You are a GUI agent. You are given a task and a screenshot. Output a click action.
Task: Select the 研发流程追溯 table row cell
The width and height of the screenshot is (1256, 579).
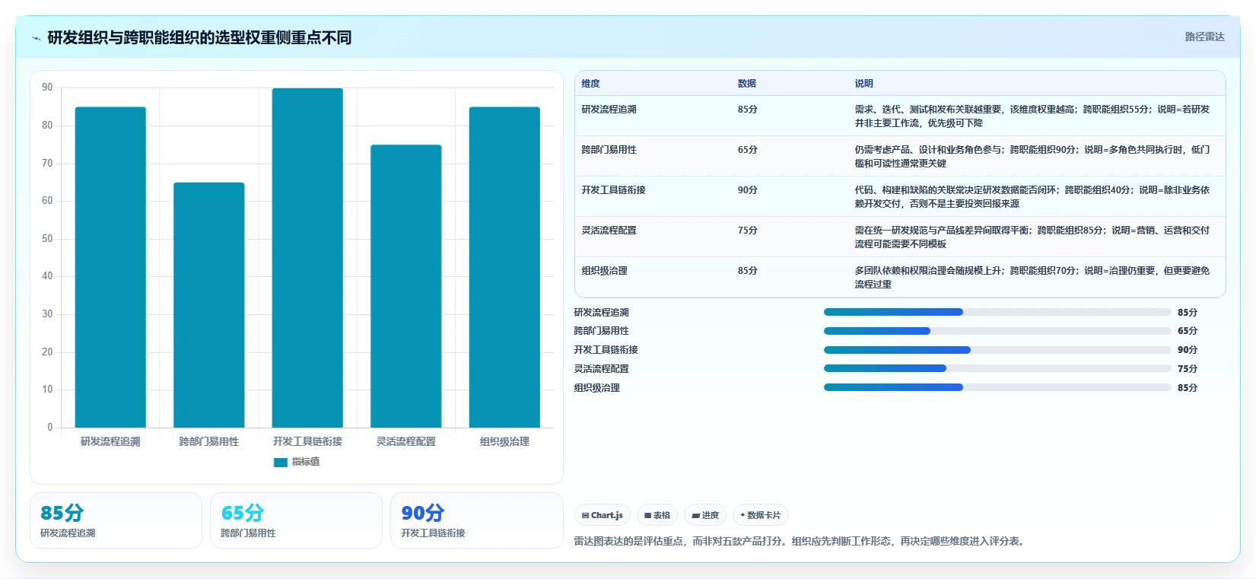coord(609,110)
